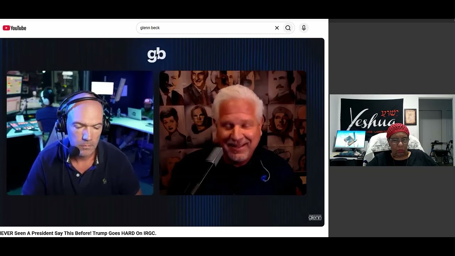455x256 pixels.
Task: Click the Glenn Beck video player
Action: coord(162,132)
